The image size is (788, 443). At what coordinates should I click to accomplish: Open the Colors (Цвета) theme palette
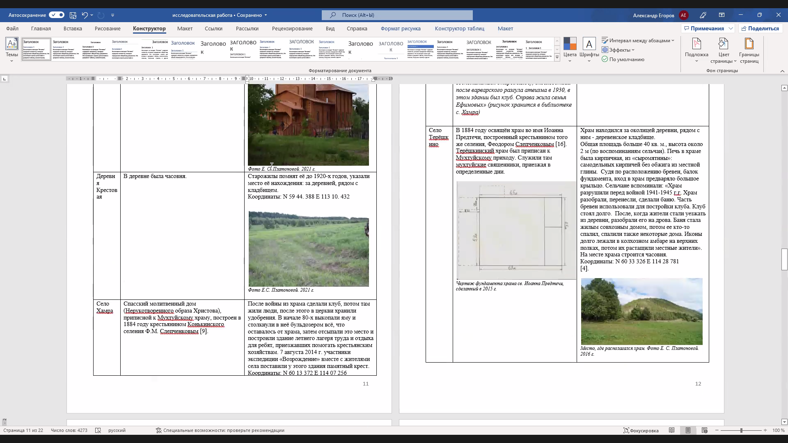click(x=570, y=44)
